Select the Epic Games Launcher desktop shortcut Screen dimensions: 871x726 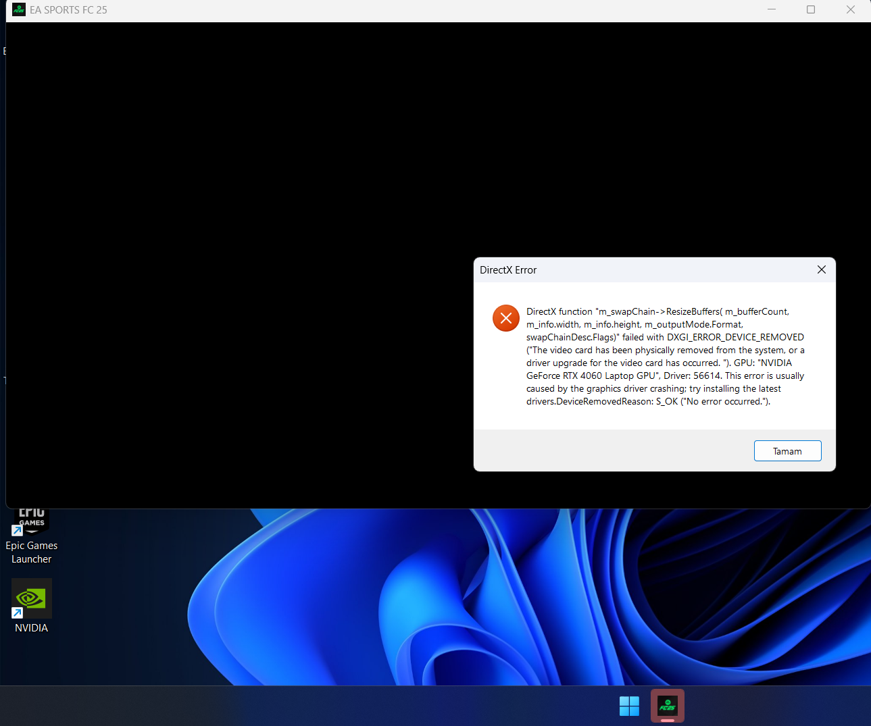coord(32,537)
